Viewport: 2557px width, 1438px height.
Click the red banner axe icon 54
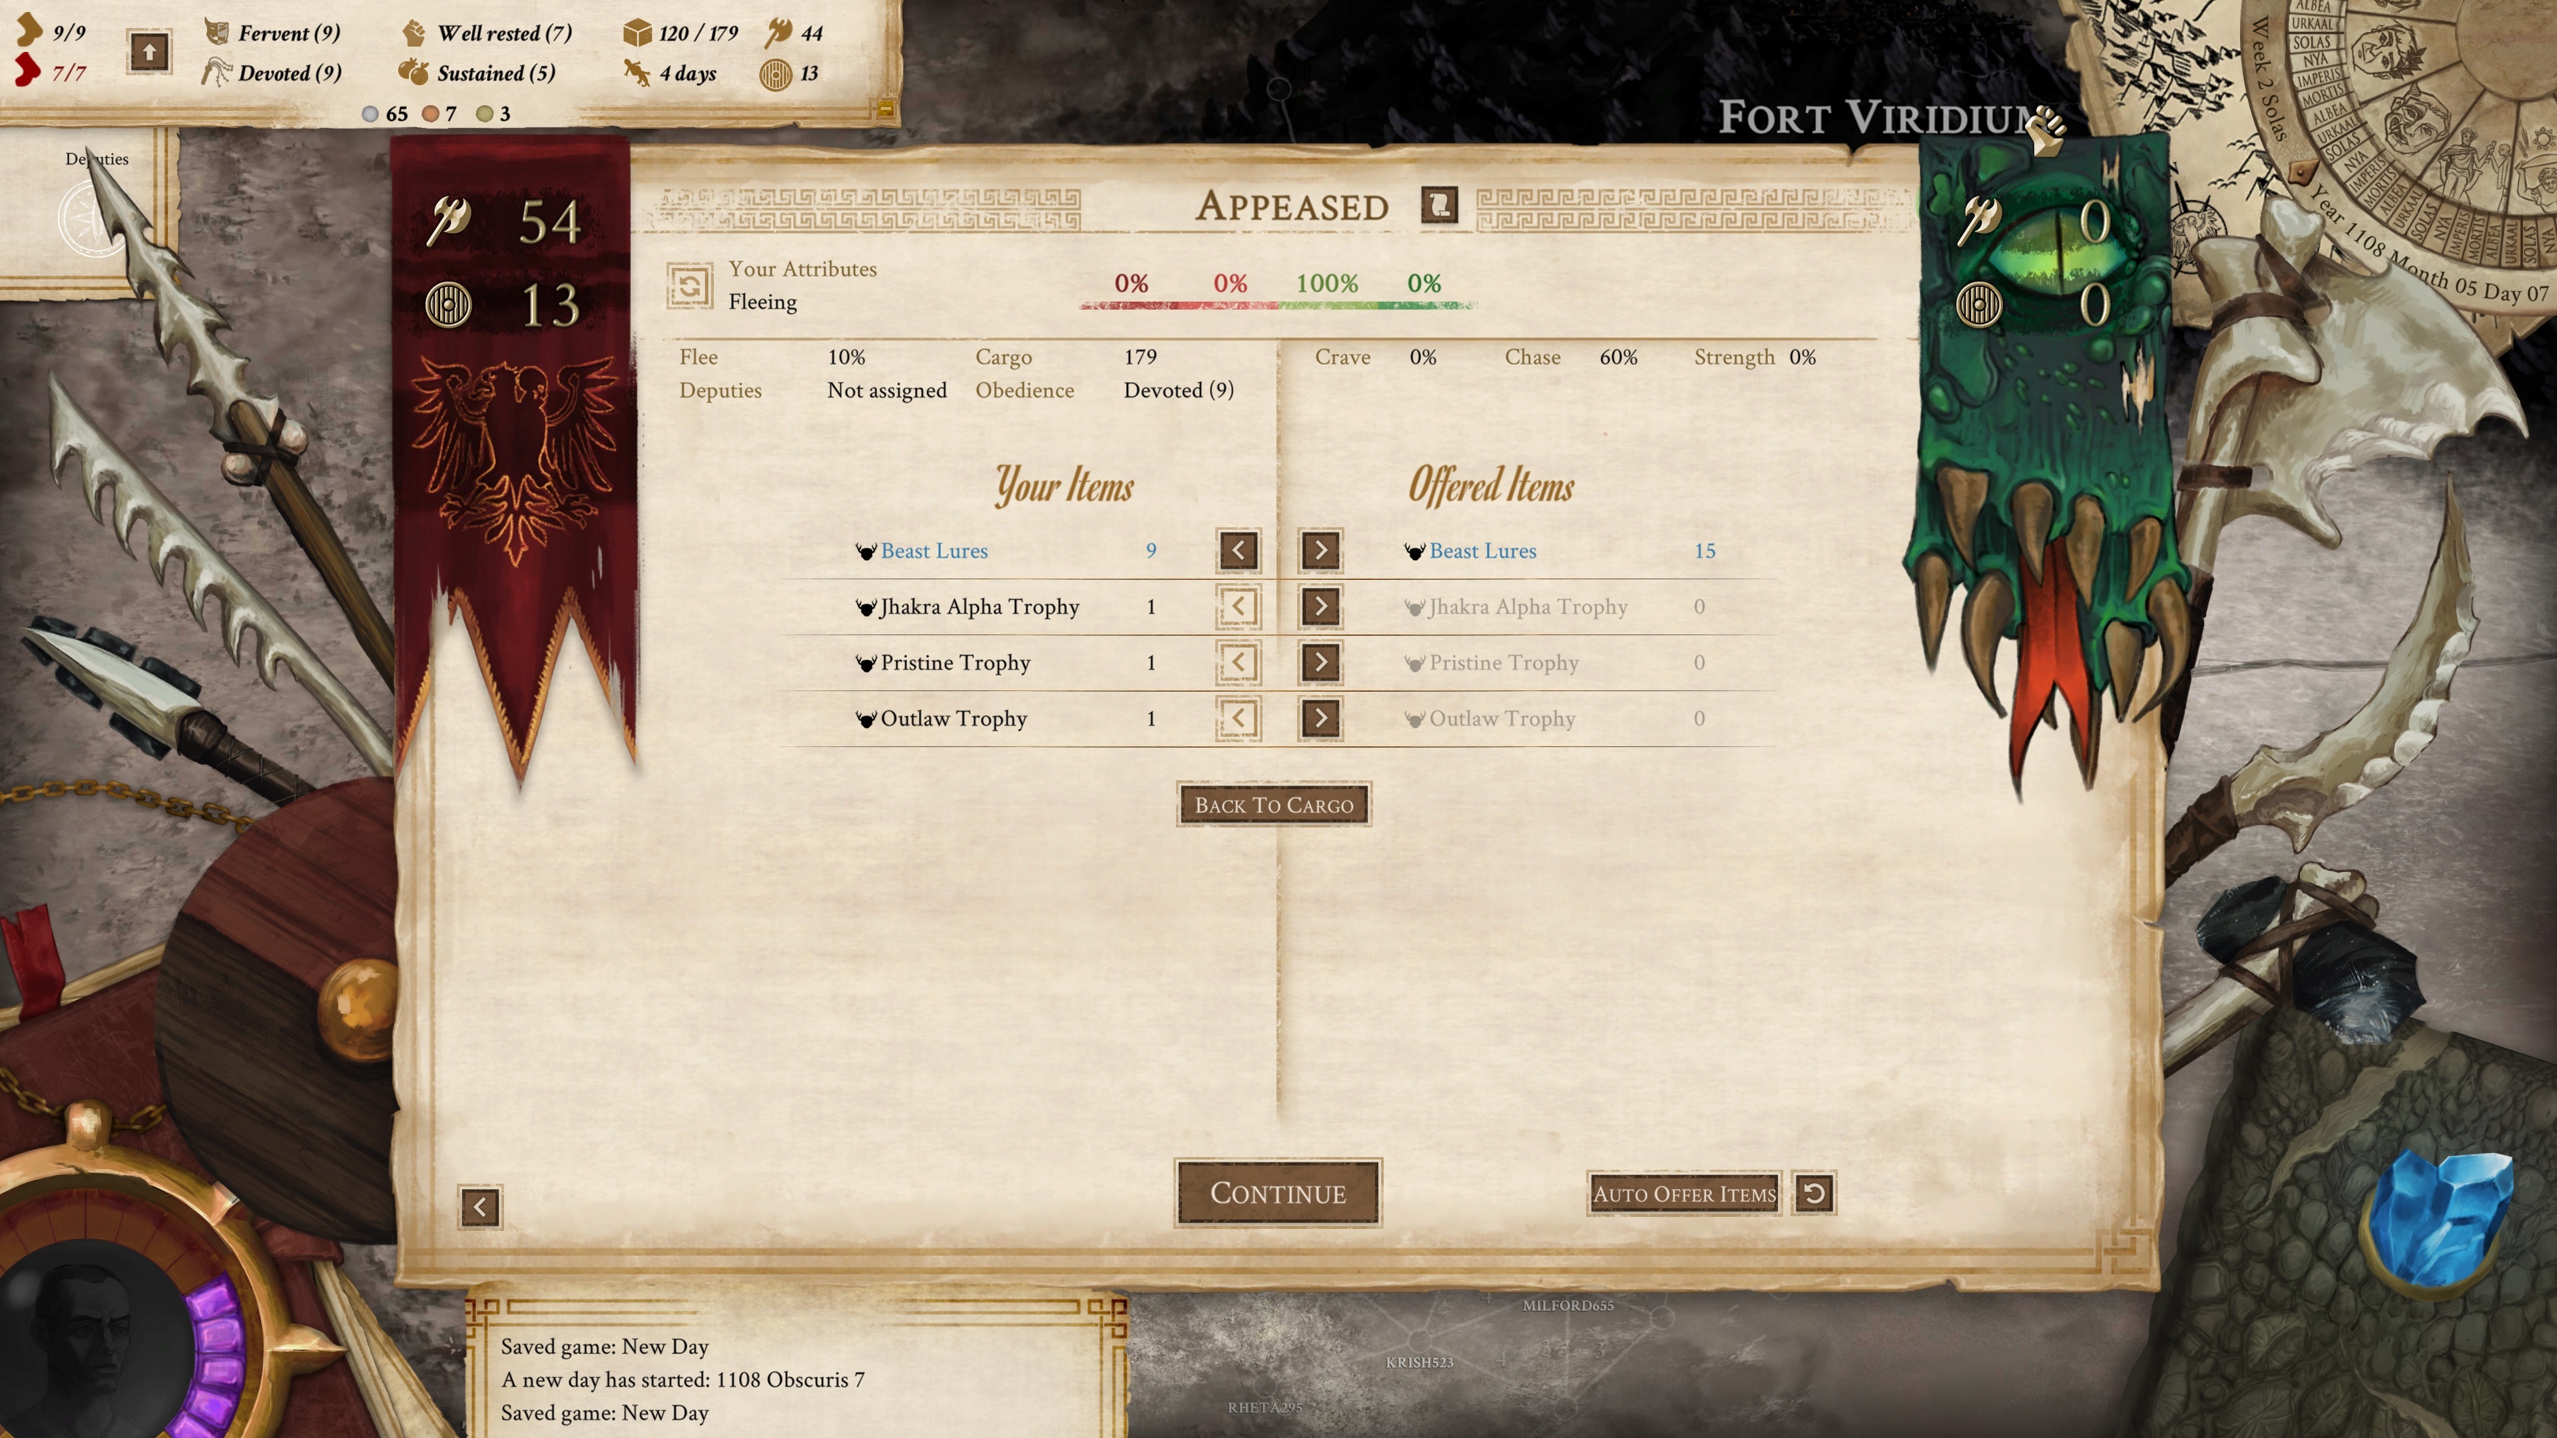pyautogui.click(x=449, y=219)
